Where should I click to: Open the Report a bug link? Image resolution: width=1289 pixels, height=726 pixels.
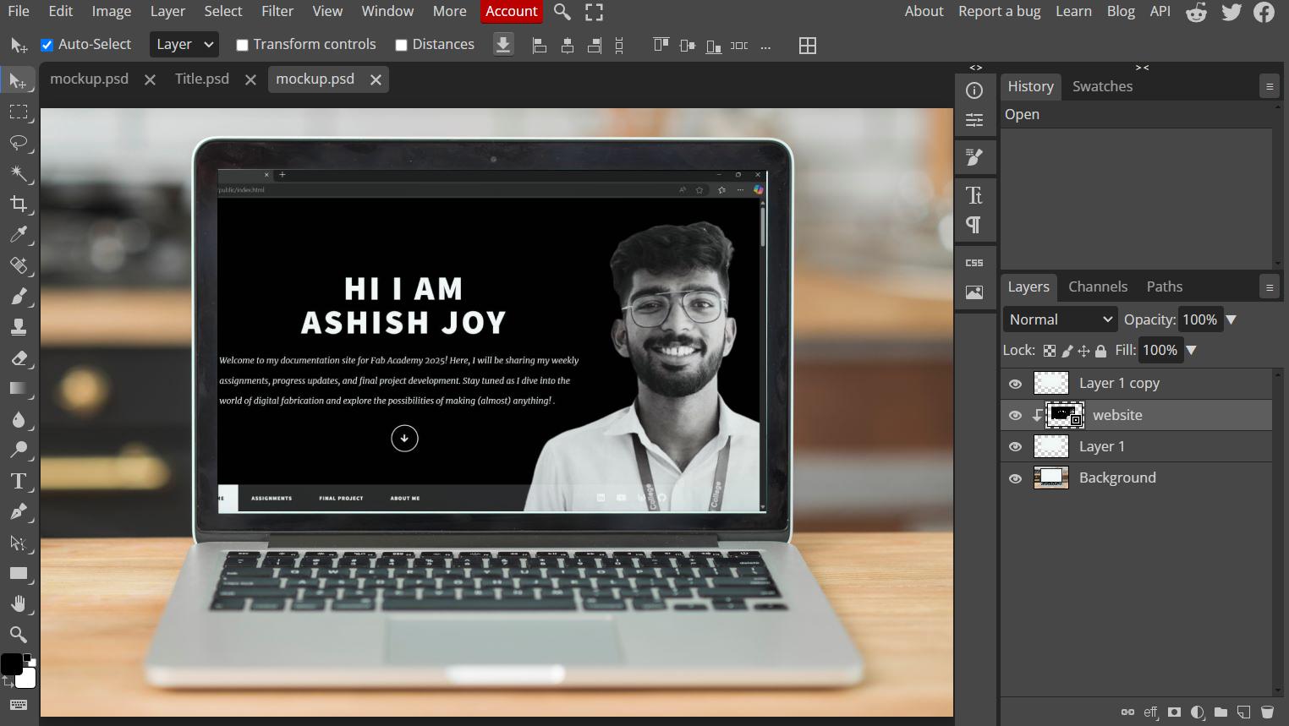click(1000, 11)
